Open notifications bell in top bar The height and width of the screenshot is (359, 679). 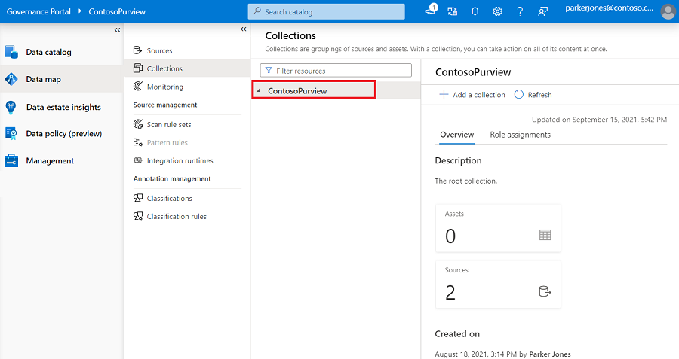pos(475,11)
